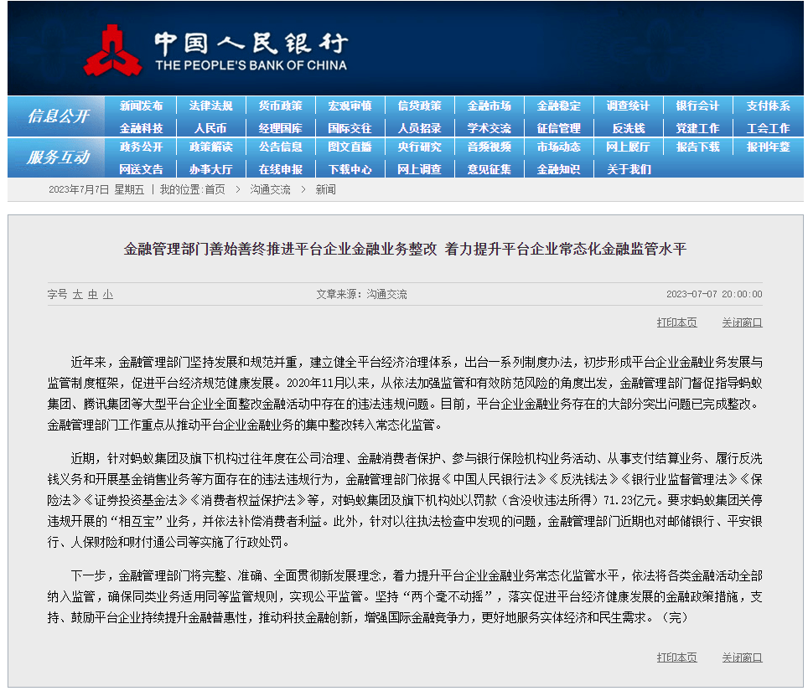808x691 pixels.
Task: Open 网送文告 navigation link
Action: point(141,169)
